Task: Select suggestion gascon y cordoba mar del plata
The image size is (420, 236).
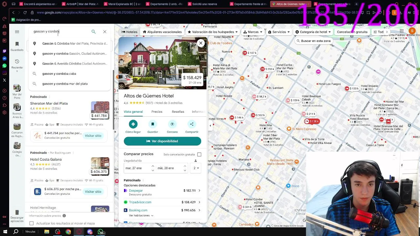Action: pos(70,84)
